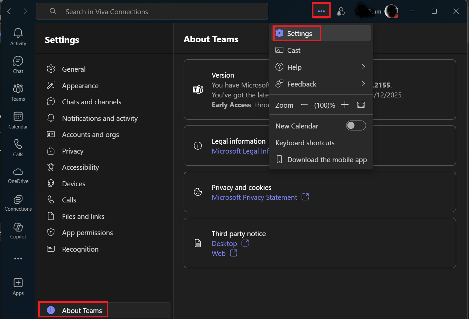
Task: Activate full-screen zoom mode
Action: click(361, 105)
